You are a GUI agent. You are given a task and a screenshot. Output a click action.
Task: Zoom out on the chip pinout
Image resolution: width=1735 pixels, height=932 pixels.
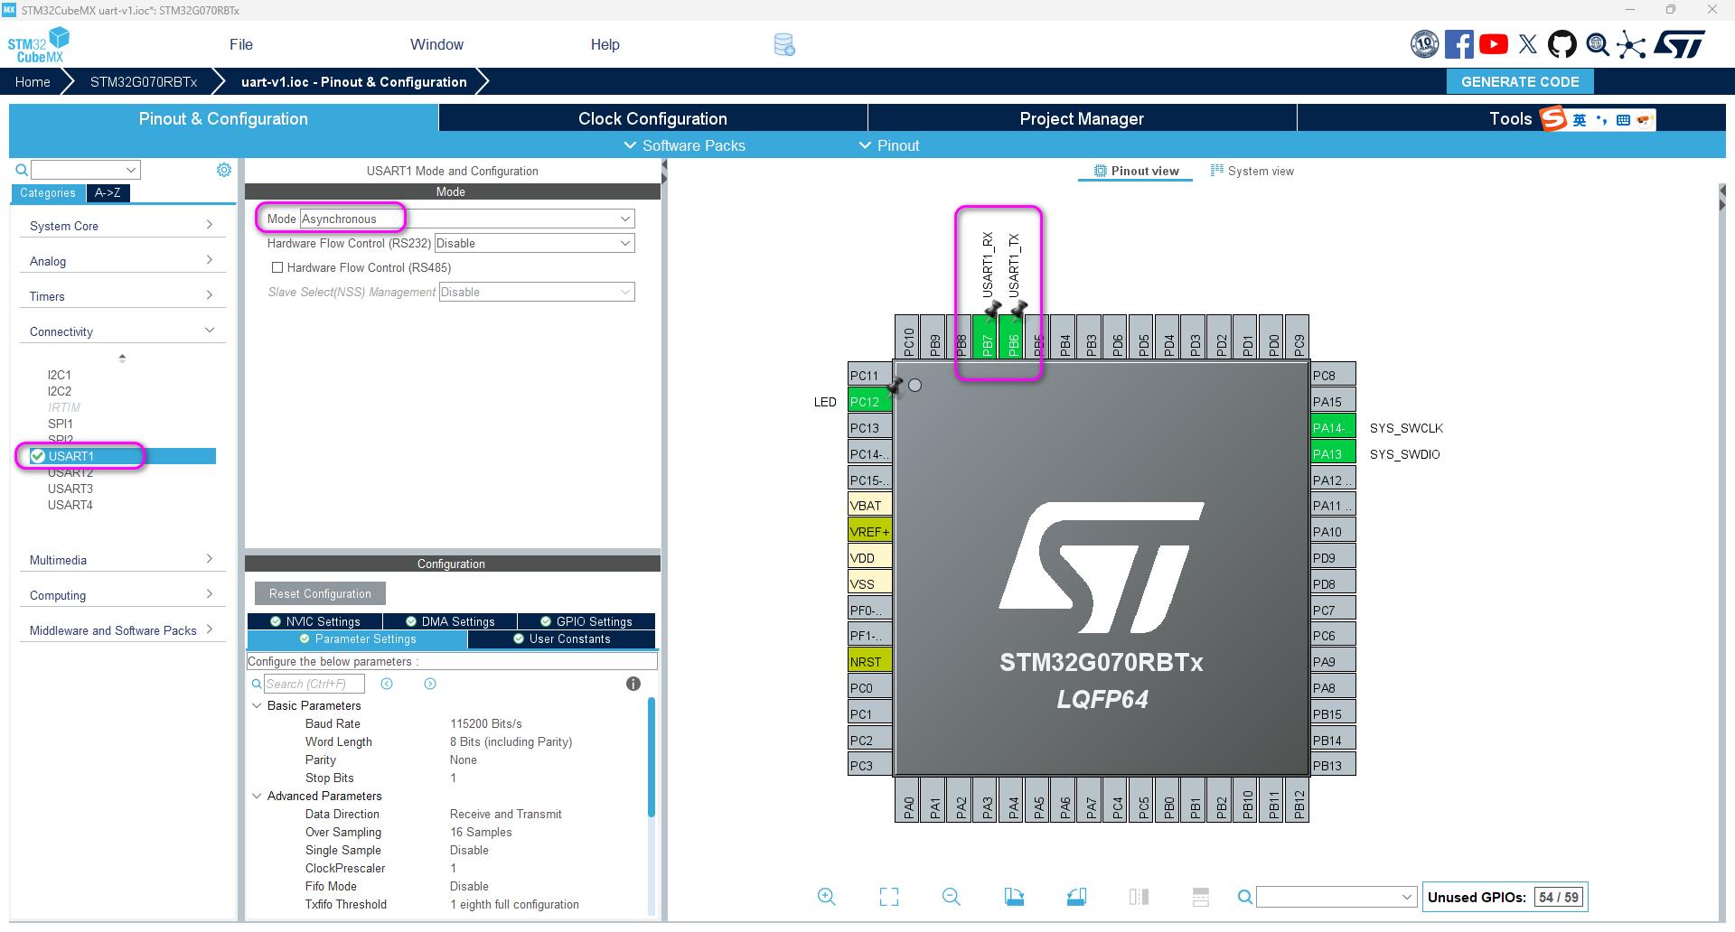point(952,897)
